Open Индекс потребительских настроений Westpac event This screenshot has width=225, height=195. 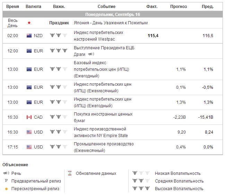[x=98, y=36]
